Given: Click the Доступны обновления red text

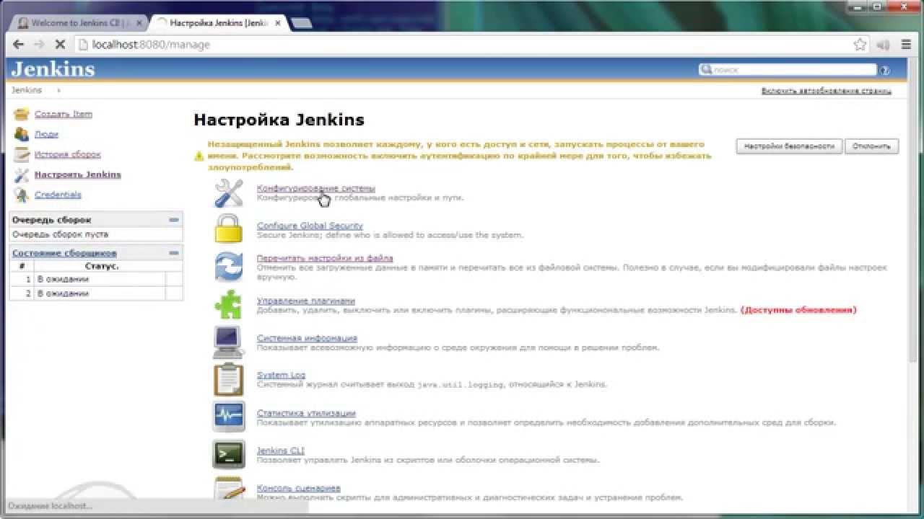Looking at the screenshot, I should coord(798,310).
